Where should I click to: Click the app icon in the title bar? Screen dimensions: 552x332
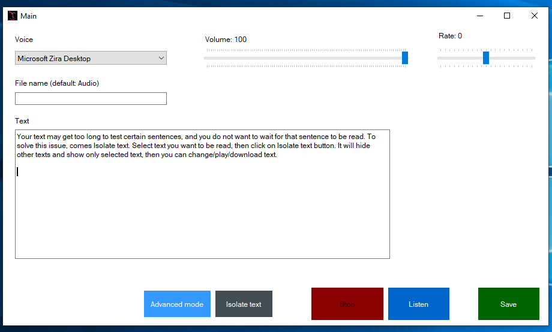(13, 16)
